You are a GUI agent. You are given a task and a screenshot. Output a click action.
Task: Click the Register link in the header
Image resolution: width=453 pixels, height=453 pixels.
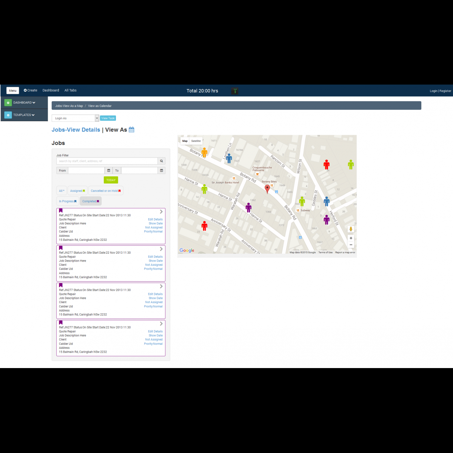point(445,91)
